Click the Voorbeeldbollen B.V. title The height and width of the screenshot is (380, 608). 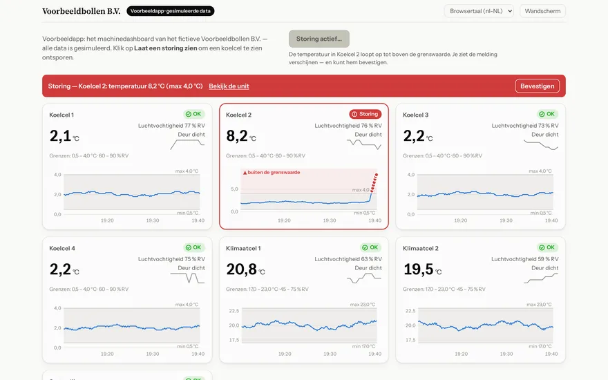coord(82,11)
